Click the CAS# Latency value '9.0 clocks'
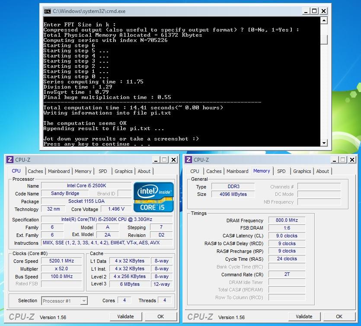 coord(287,236)
